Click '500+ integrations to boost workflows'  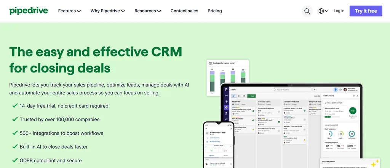(61, 133)
